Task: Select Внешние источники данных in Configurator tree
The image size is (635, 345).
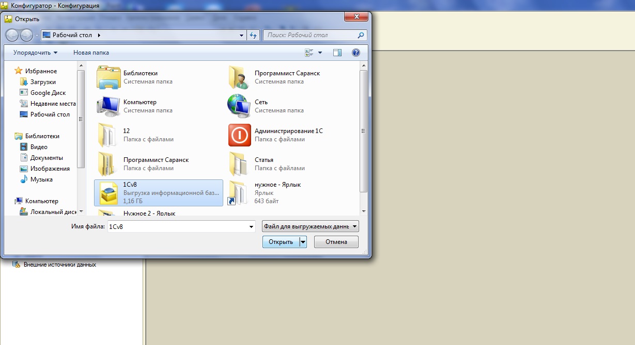Action: tap(59, 265)
